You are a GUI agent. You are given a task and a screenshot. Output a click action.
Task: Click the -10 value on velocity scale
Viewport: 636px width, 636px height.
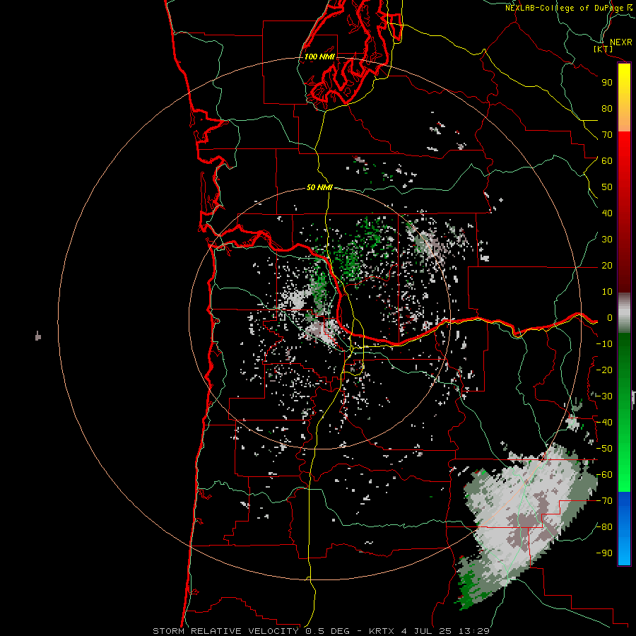tap(604, 344)
